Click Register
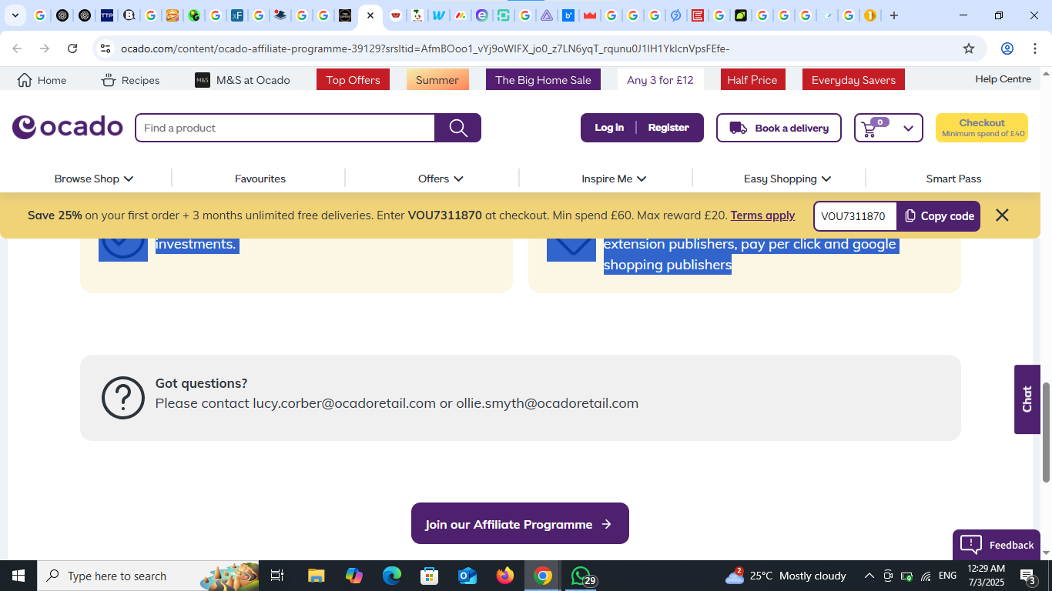 [668, 128]
